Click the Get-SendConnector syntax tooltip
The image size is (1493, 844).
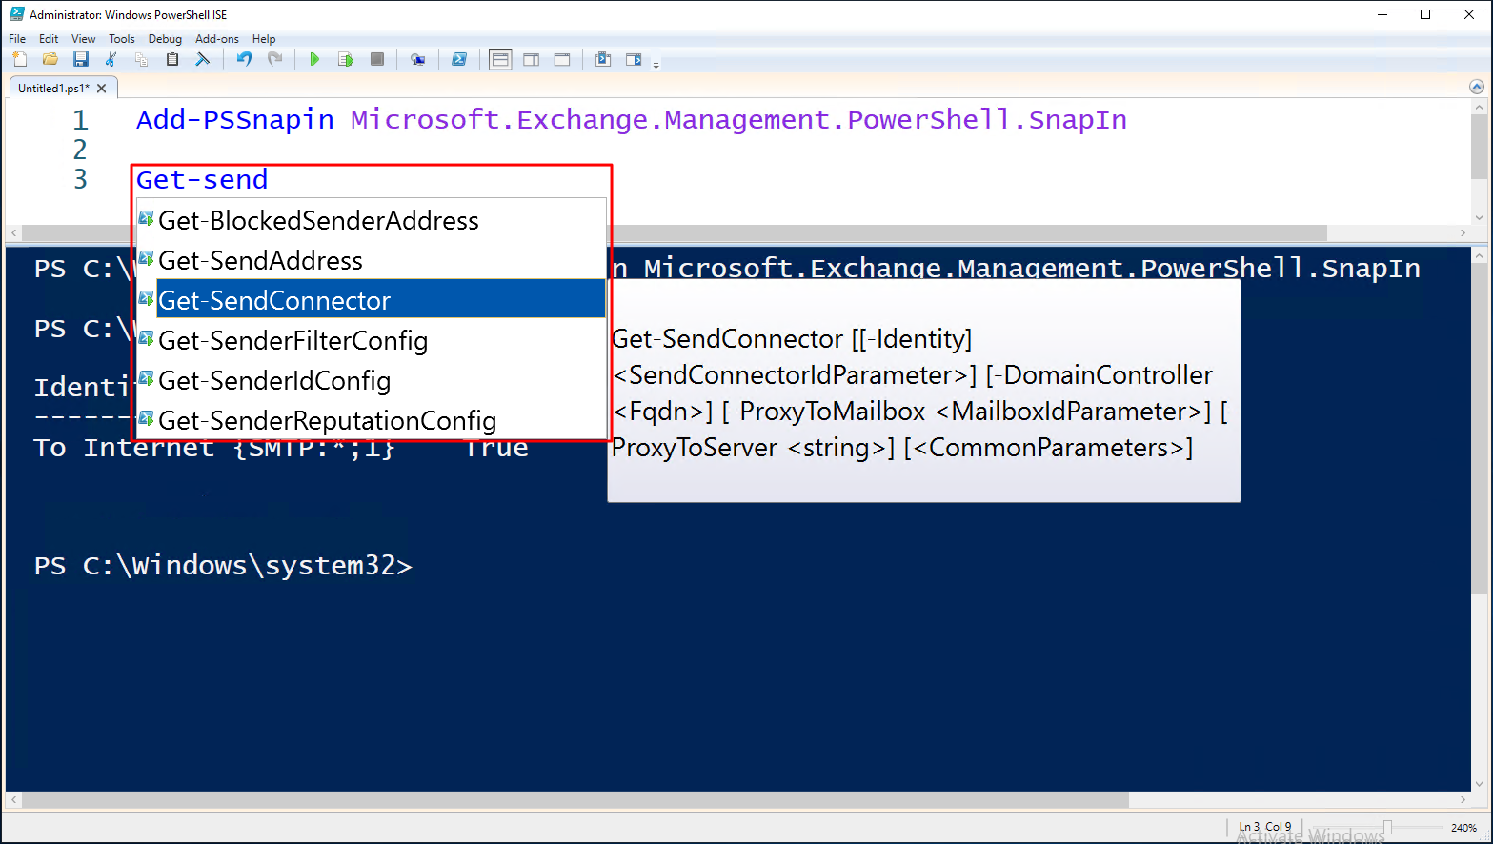(924, 392)
